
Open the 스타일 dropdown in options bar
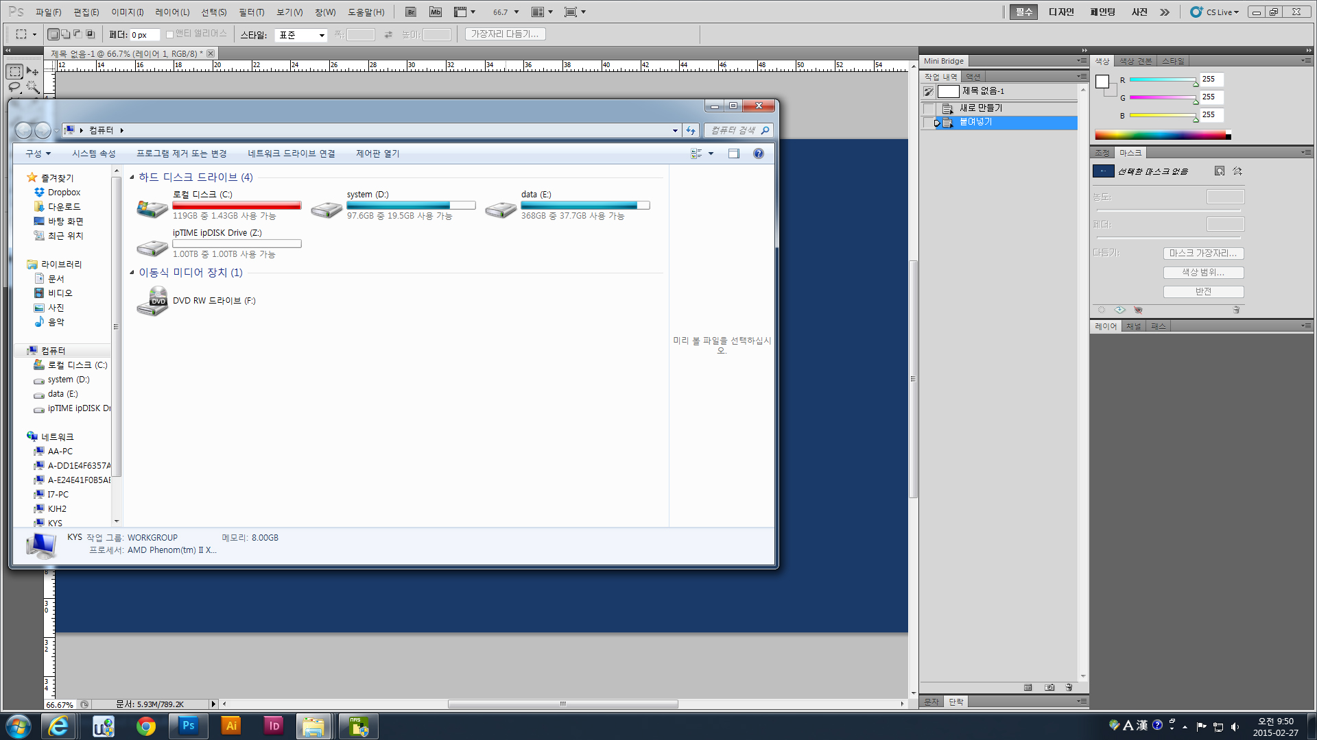point(300,35)
